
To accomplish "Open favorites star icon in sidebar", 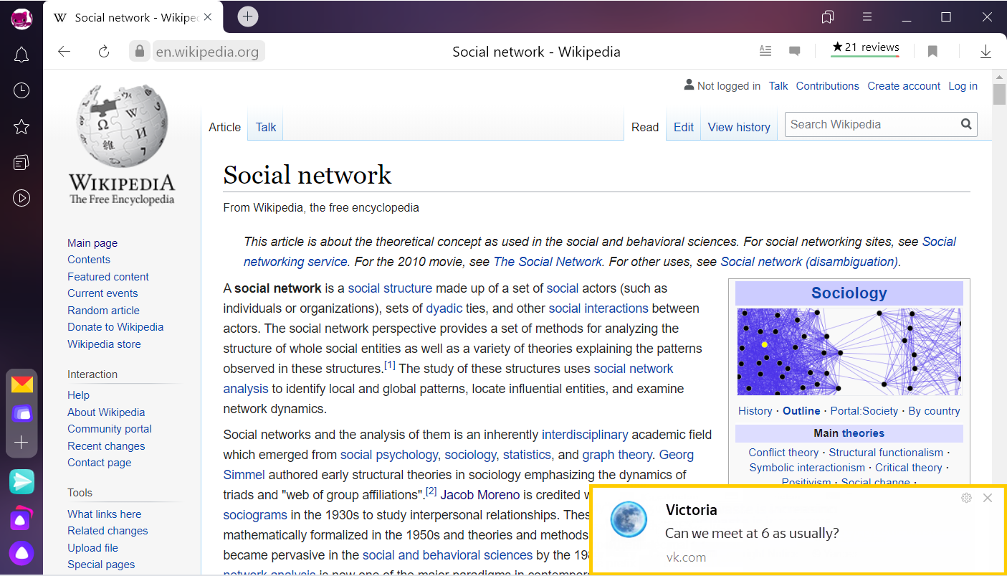I will coord(22,127).
